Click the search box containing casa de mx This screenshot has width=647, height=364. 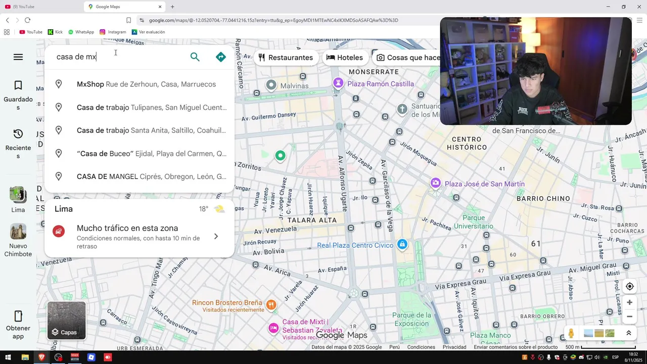click(x=119, y=57)
